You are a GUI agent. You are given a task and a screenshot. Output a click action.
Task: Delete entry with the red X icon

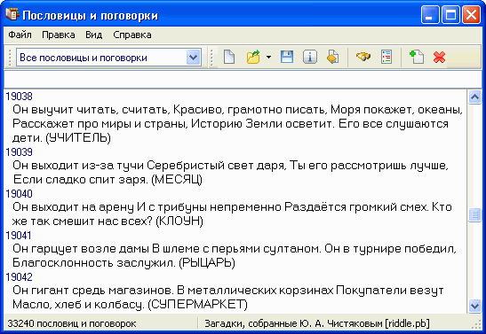[439, 58]
